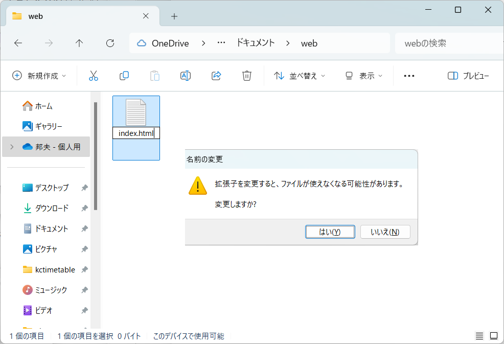
Task: Click the index.html rename text field
Action: (x=136, y=132)
